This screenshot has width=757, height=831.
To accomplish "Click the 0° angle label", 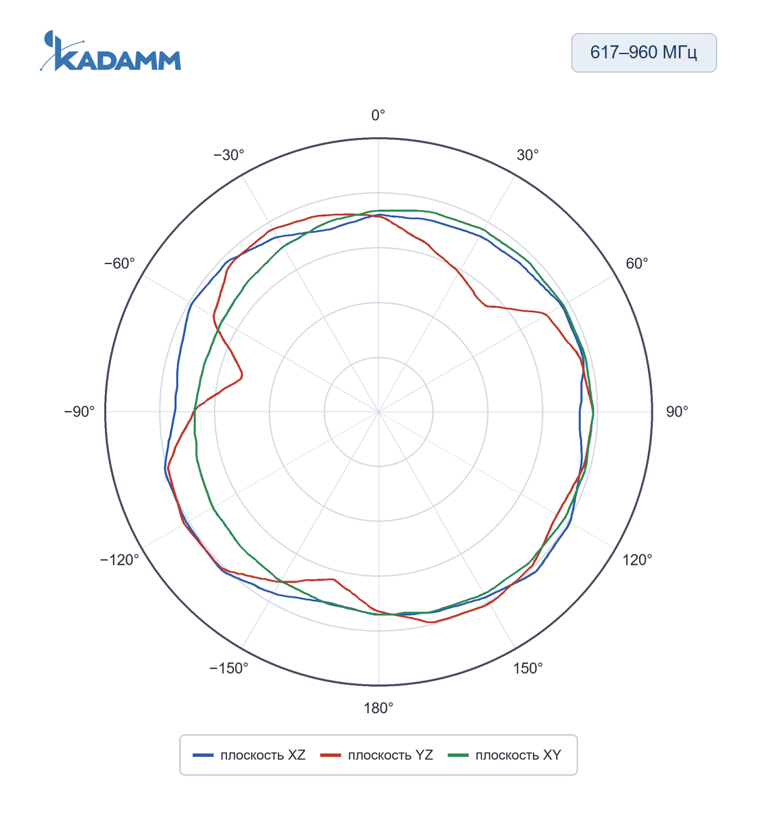I will click(378, 115).
